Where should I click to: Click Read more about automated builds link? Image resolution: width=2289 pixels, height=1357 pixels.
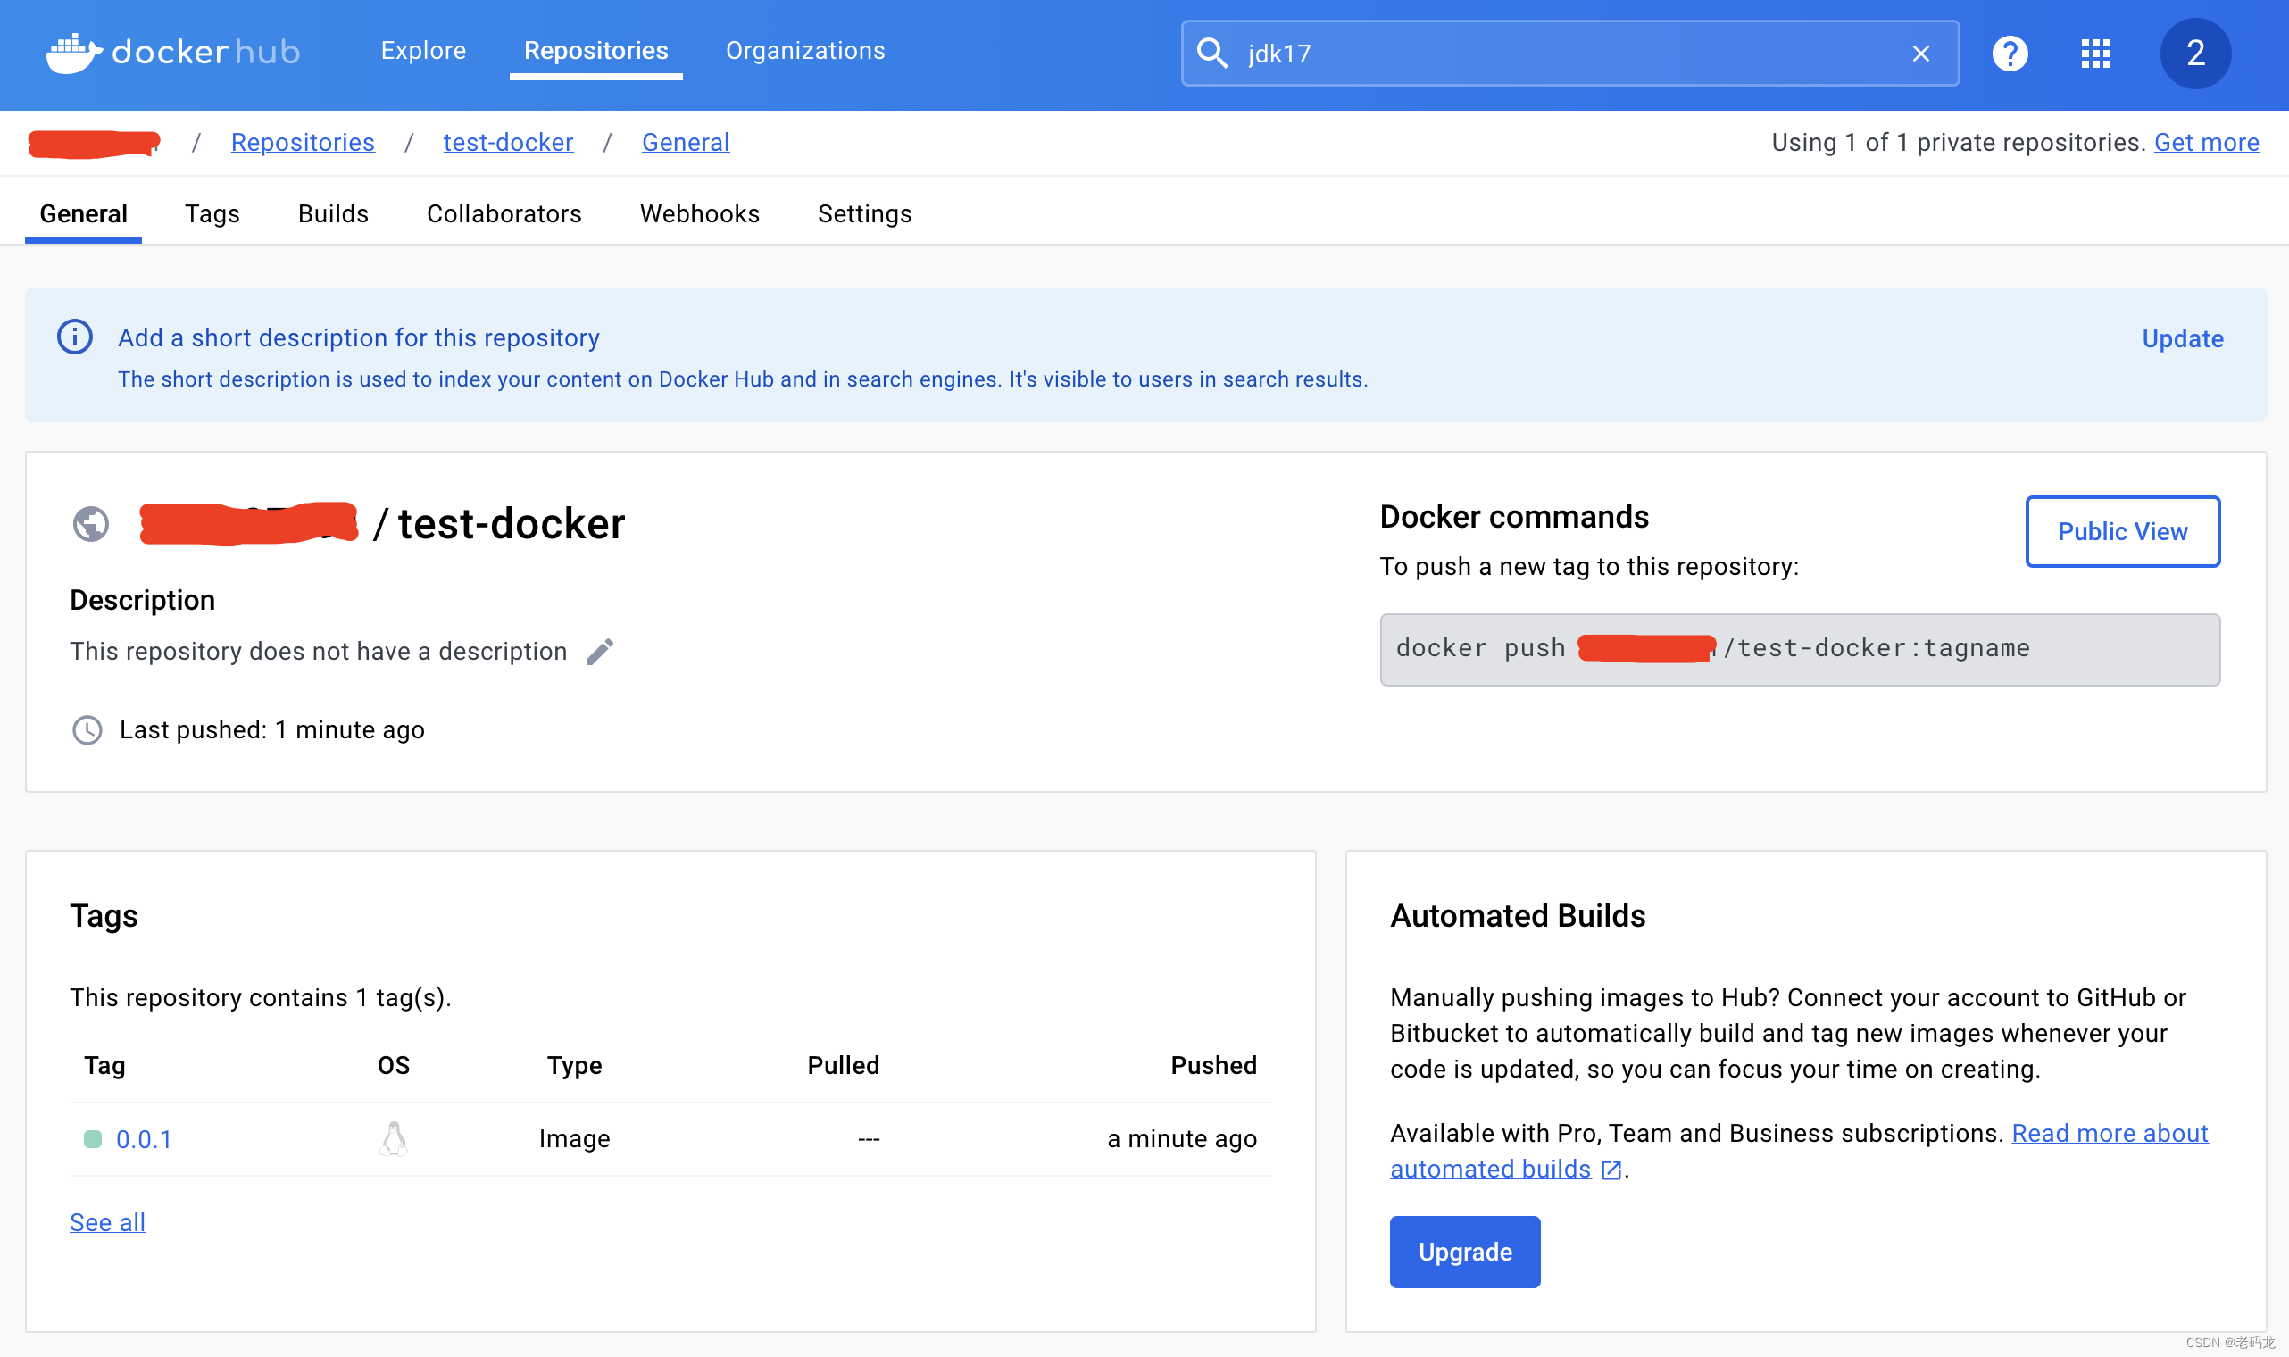coord(1799,1152)
